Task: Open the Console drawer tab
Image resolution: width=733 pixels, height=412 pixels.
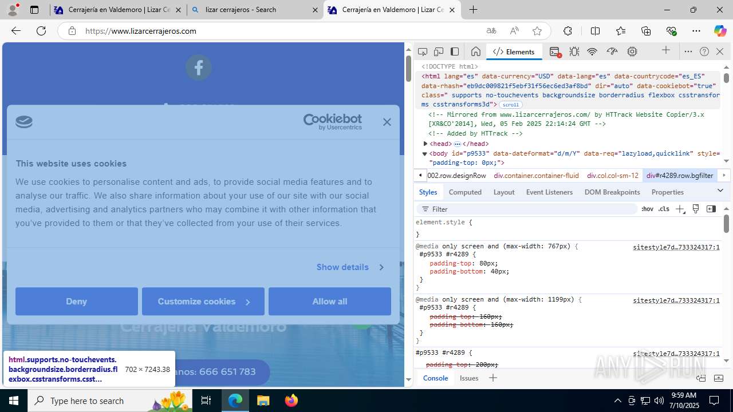Action: pos(435,378)
